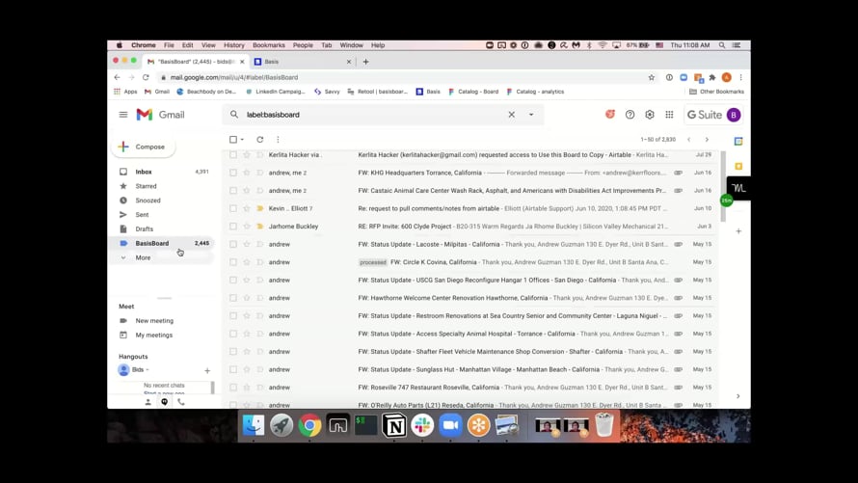
Task: Compose a new email
Action: point(144,147)
